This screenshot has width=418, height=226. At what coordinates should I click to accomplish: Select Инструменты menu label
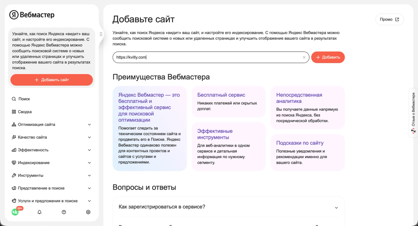coord(31,175)
